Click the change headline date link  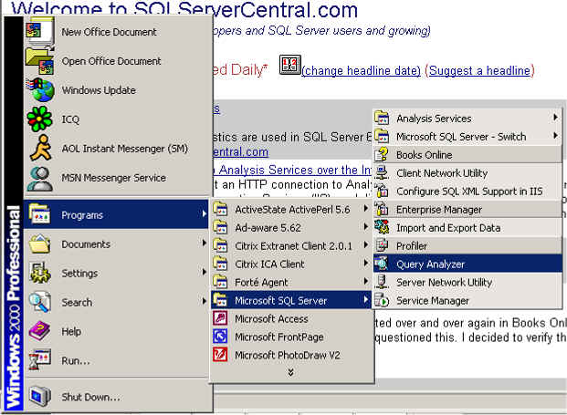point(361,70)
